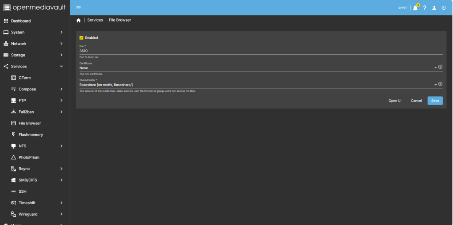This screenshot has width=453, height=225.
Task: Create shared folder with plus icon
Action: pyautogui.click(x=440, y=84)
